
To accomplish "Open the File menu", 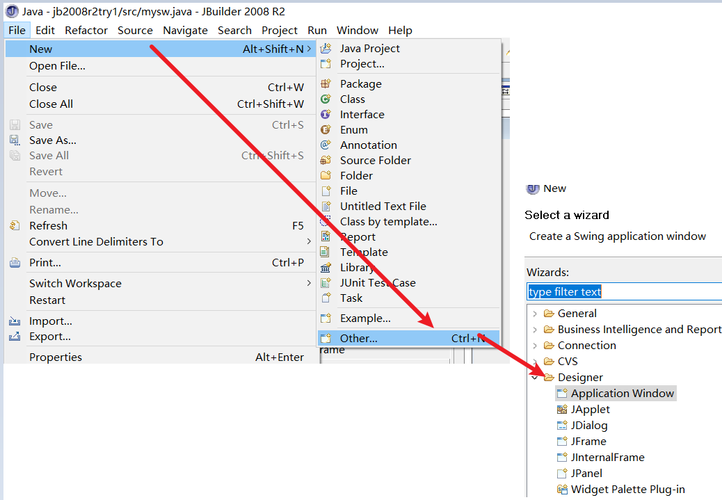I will pos(17,31).
